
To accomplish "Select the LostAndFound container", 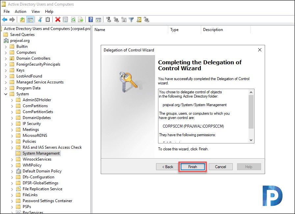I will [x=29, y=76].
